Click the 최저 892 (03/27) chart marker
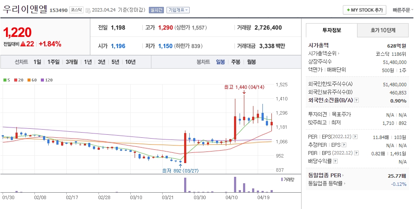 point(181,171)
